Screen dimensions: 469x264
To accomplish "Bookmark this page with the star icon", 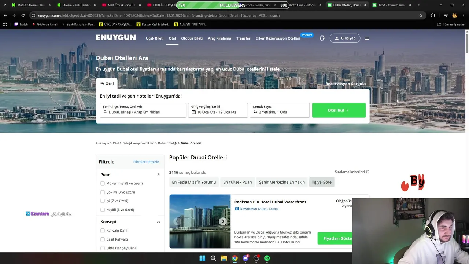I will pyautogui.click(x=421, y=15).
